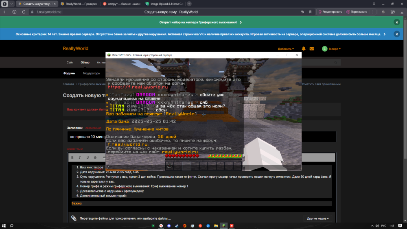Click the 'выберите файлы' upload link
This screenshot has height=229, width=407.
pos(157,218)
